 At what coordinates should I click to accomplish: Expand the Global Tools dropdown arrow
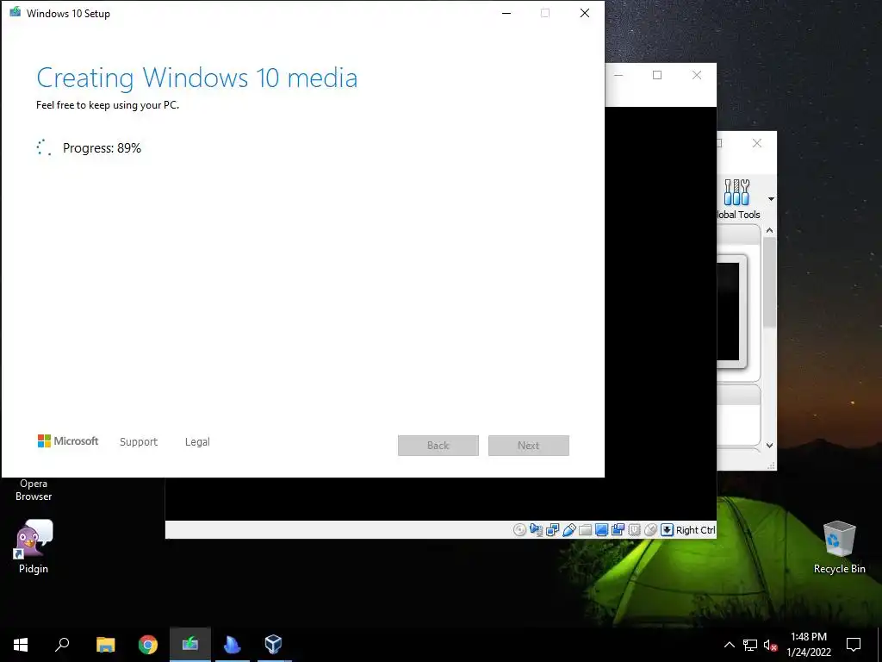771,199
